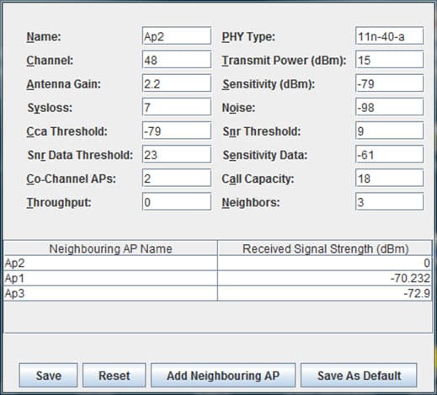Focus the Name field containing Ap2
437x395 pixels.
177,36
